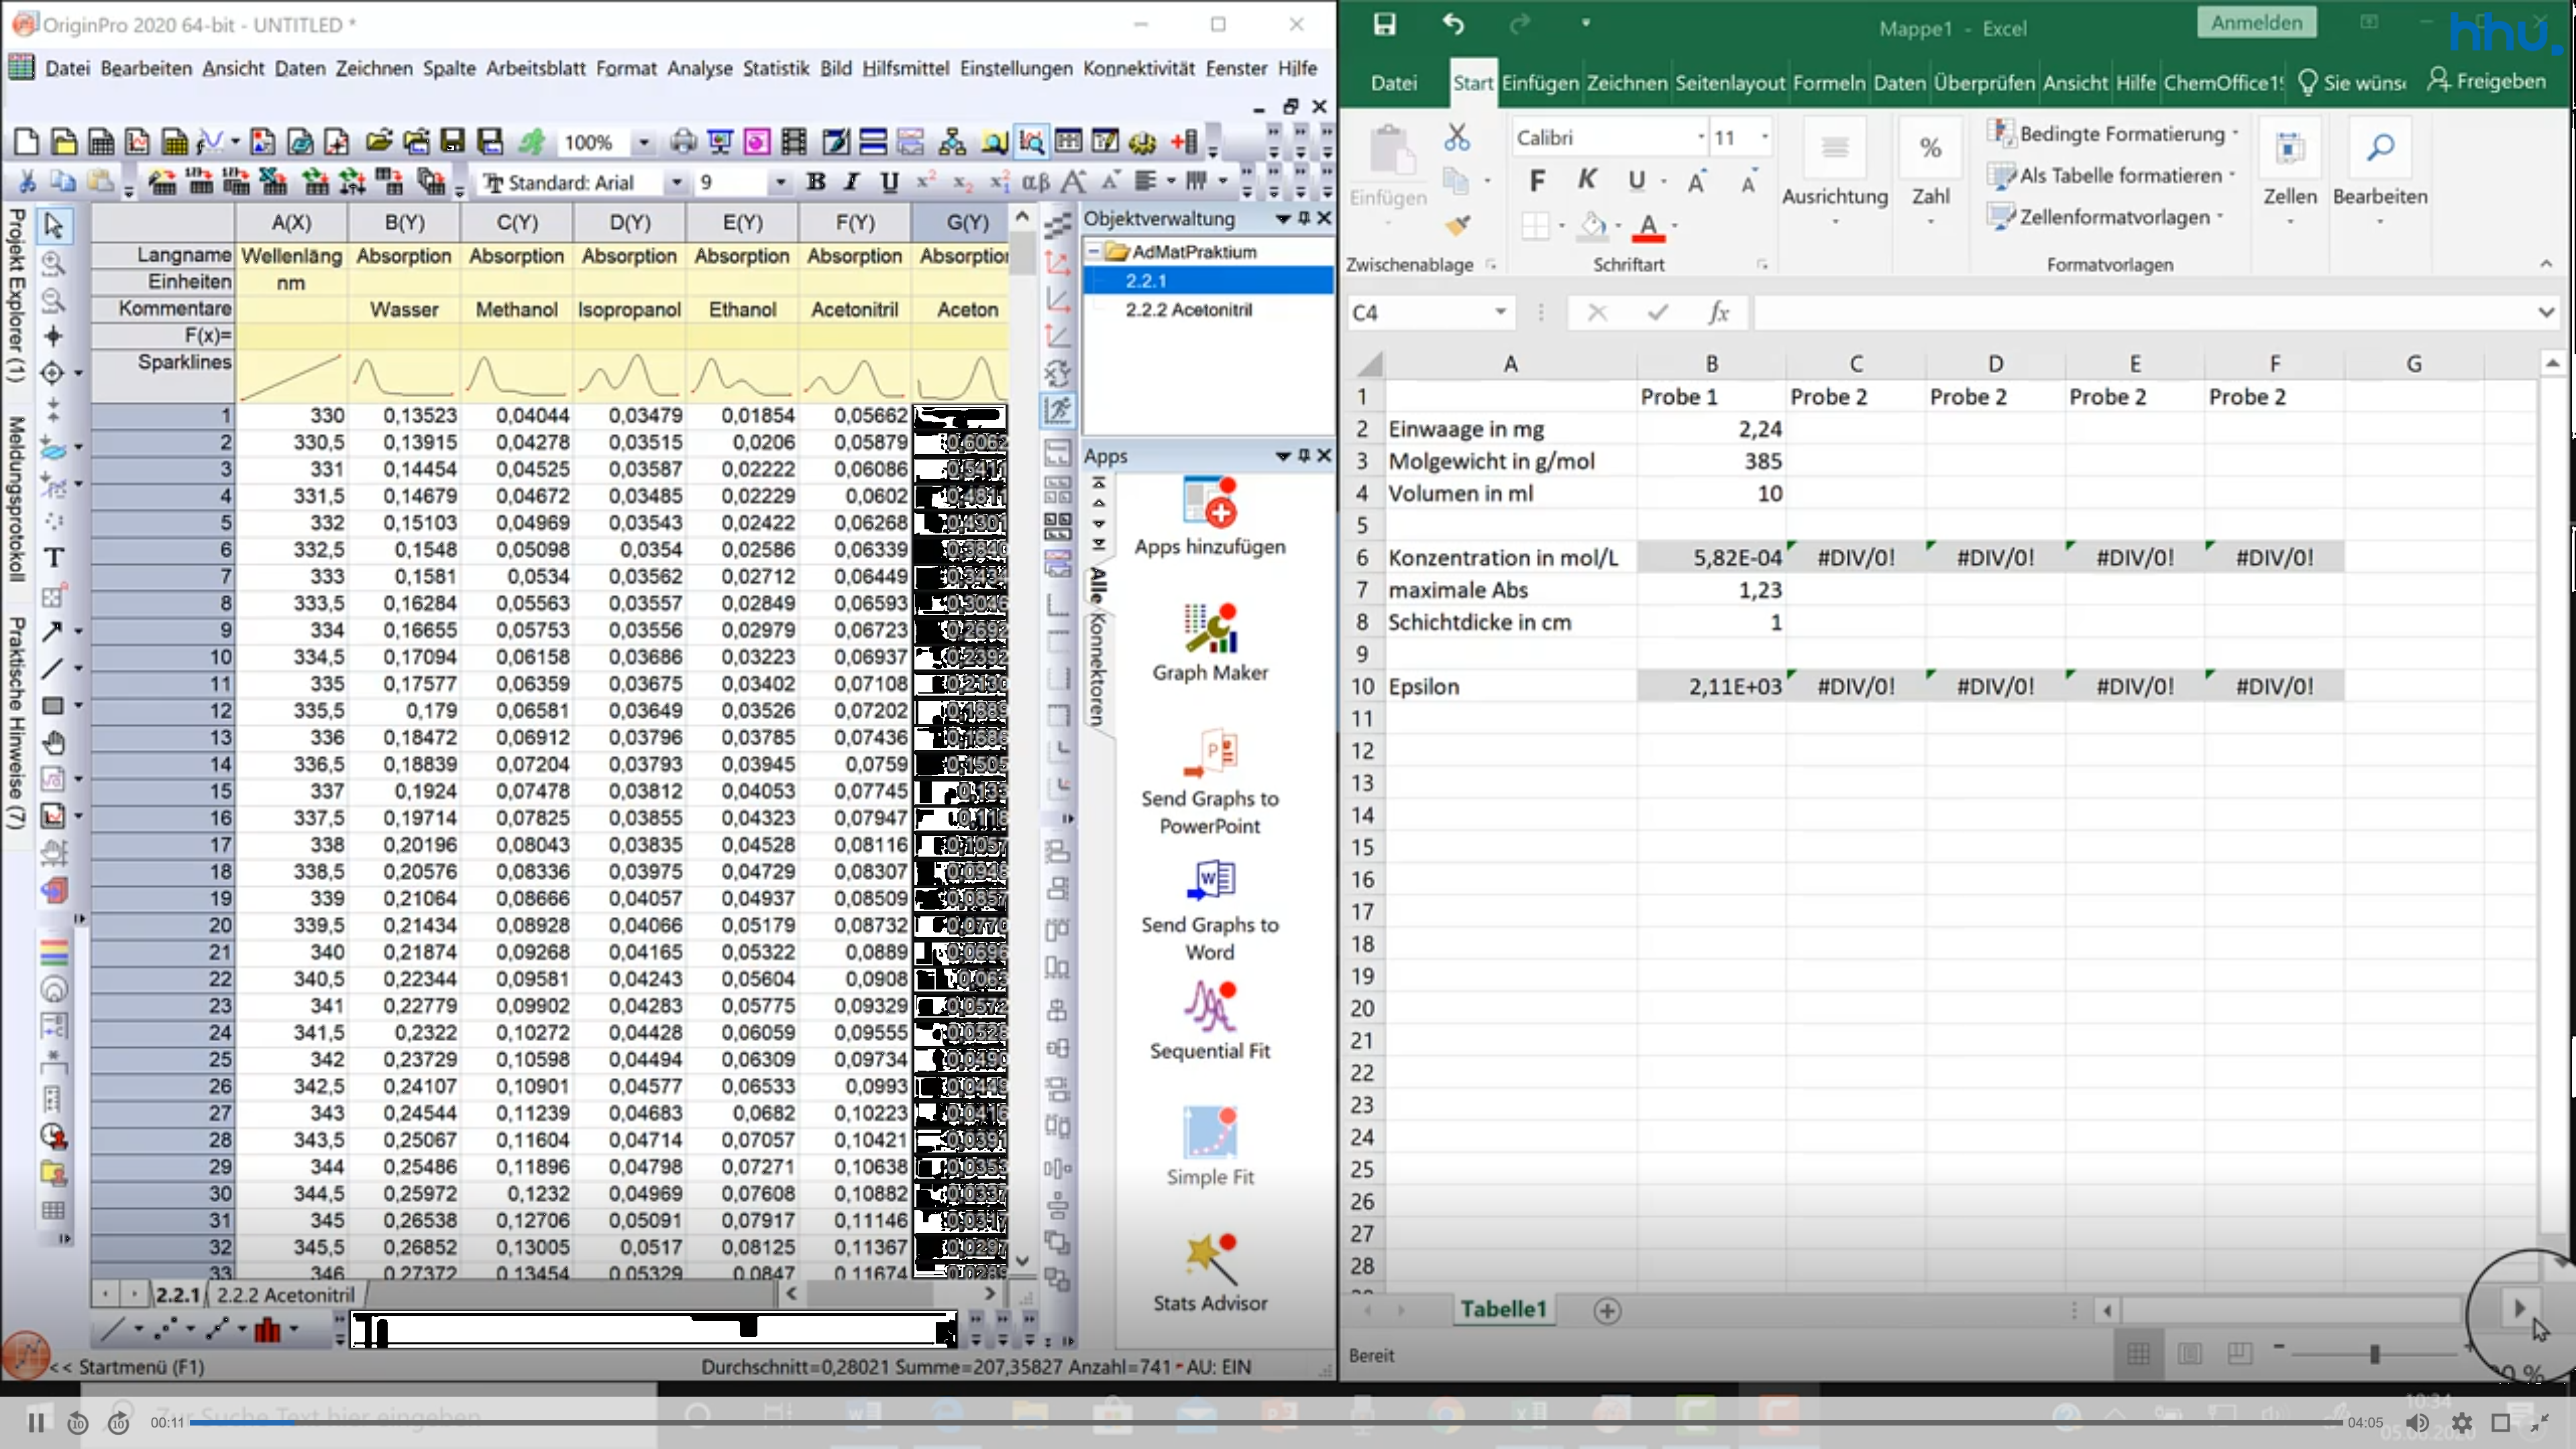Image resolution: width=2576 pixels, height=1449 pixels.
Task: Apply underline in Origin format toolbar
Action: pyautogui.click(x=889, y=182)
